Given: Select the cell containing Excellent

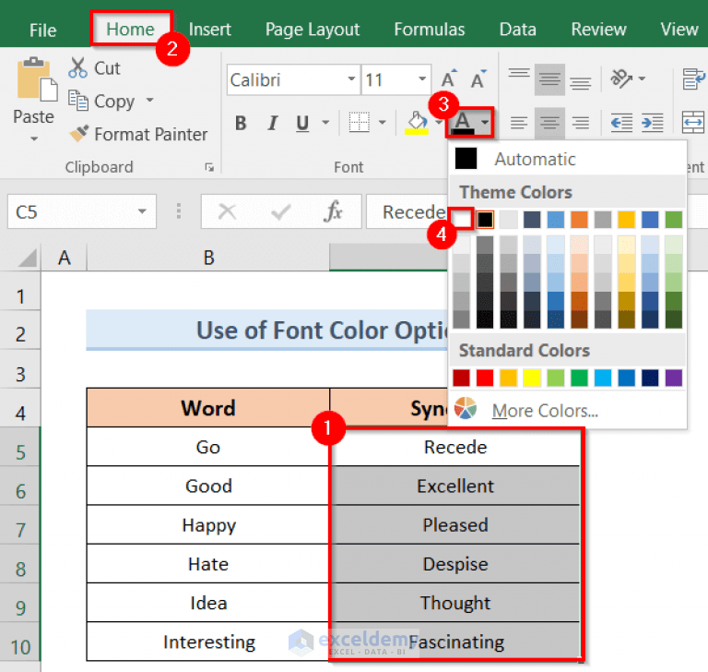Looking at the screenshot, I should point(455,486).
